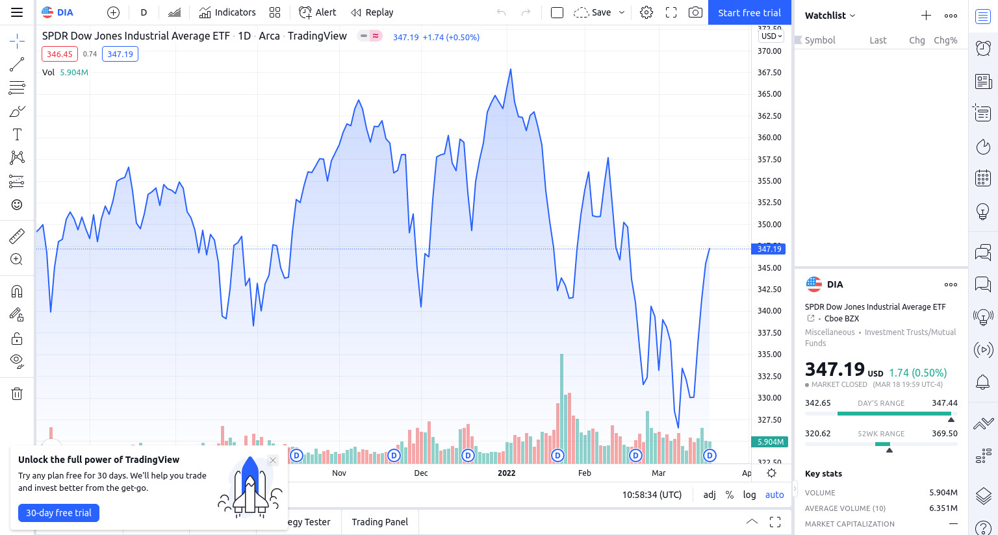Open Watchlist more options menu
Screen dimensions: 998x535
[x=951, y=15]
